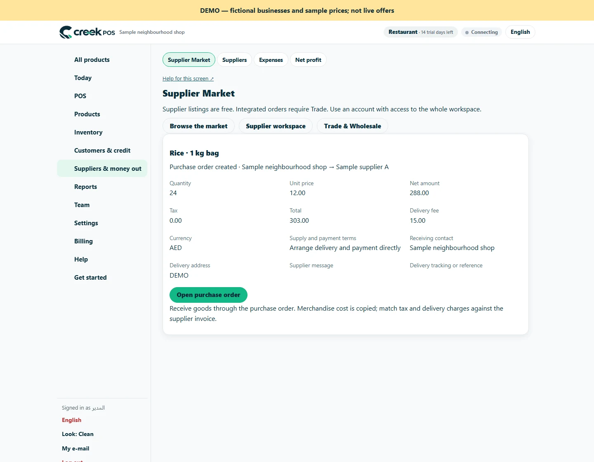Switch to Suppliers tab

coord(234,60)
